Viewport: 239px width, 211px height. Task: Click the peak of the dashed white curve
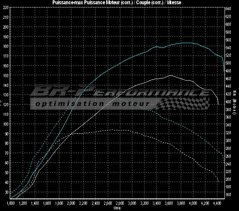coord(112,130)
